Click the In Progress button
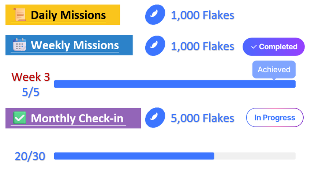The width and height of the screenshot is (311, 175). pos(274,118)
